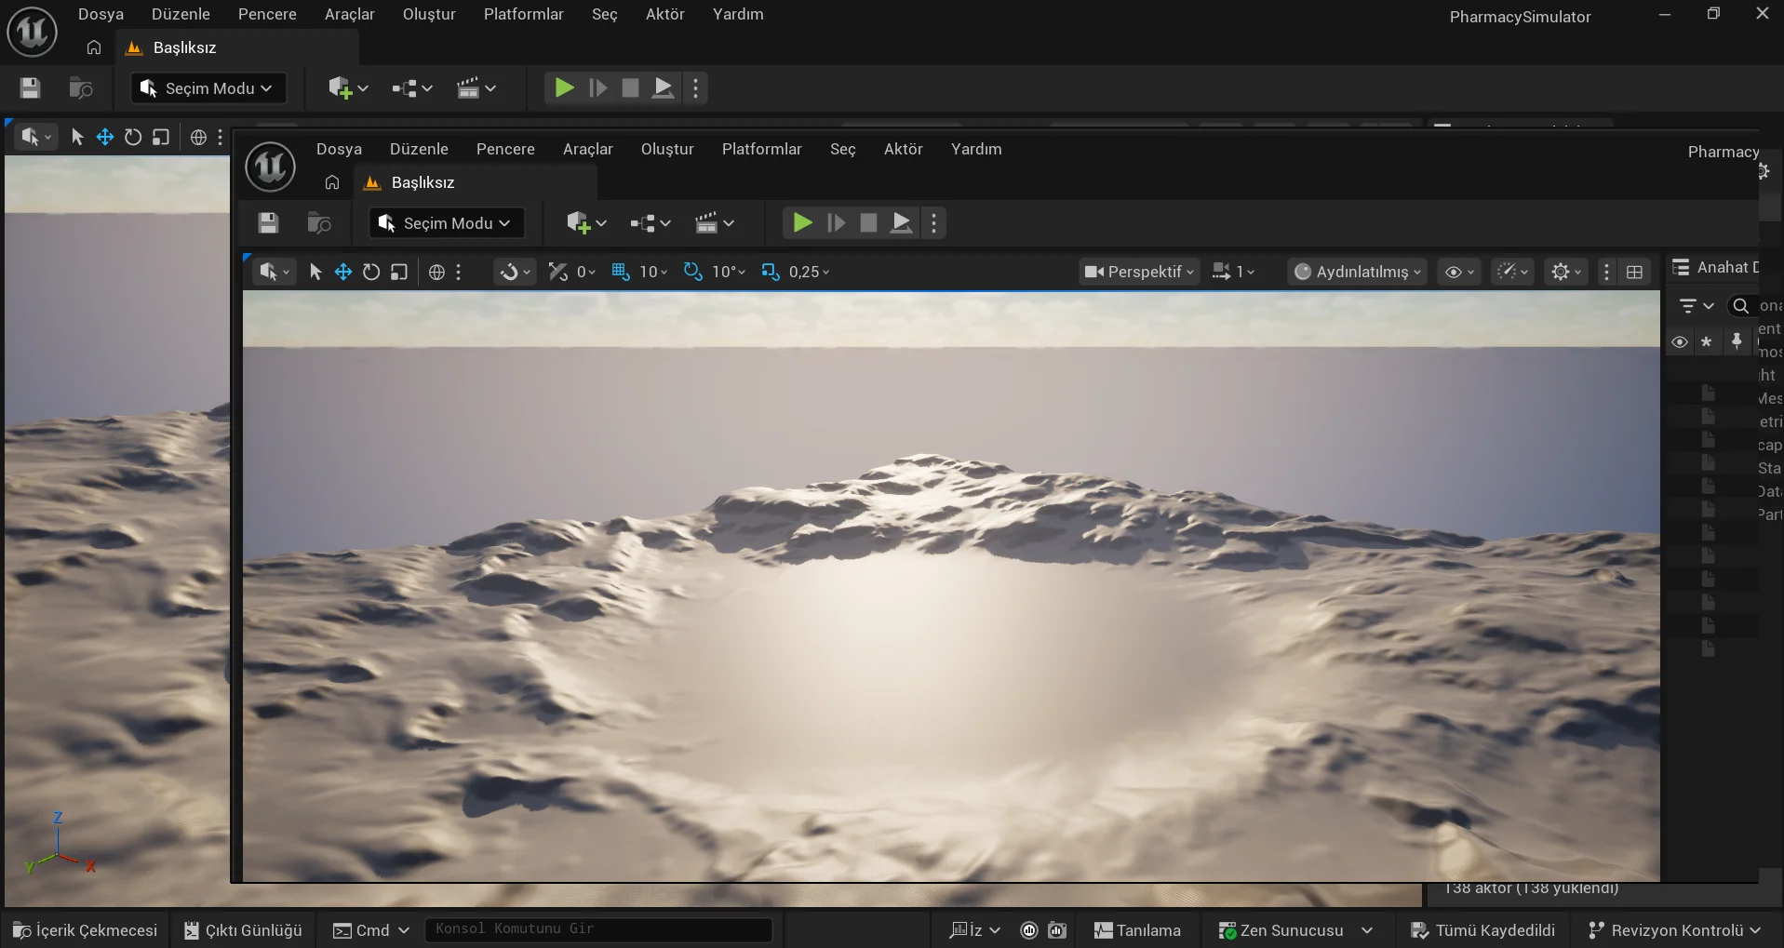This screenshot has height=948, width=1784.
Task: Open Revizyon Kontrolü dropdown
Action: pyautogui.click(x=1674, y=930)
